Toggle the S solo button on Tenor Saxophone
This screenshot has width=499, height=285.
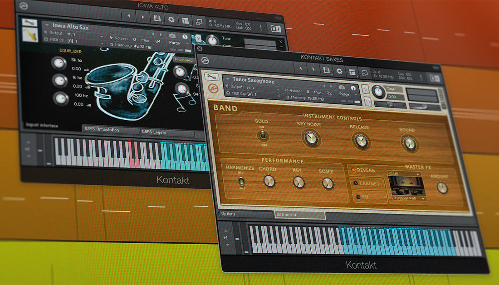[365, 89]
